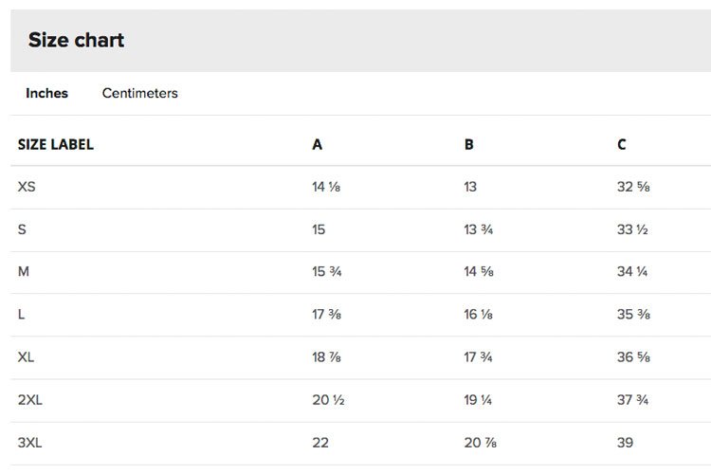The width and height of the screenshot is (711, 474).
Task: Click the 14 ⅛ value for XS
Action: pyautogui.click(x=326, y=187)
